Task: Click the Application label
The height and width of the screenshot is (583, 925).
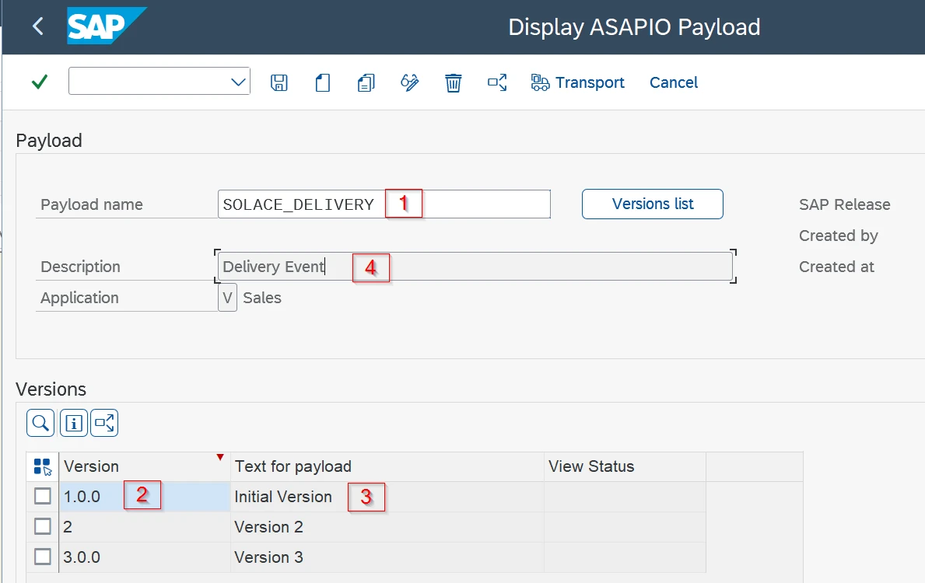Action: [x=79, y=298]
